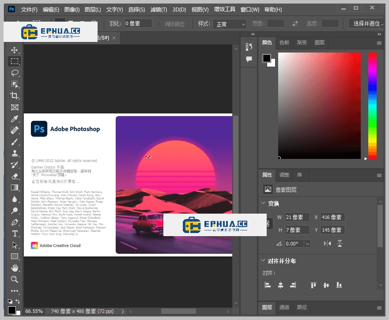
Task: Select the Path Selection tool
Action: 15,245
